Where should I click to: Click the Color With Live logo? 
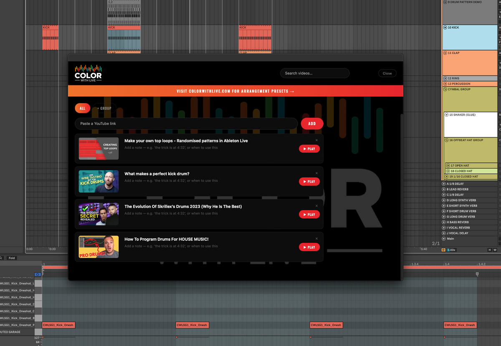pos(88,73)
